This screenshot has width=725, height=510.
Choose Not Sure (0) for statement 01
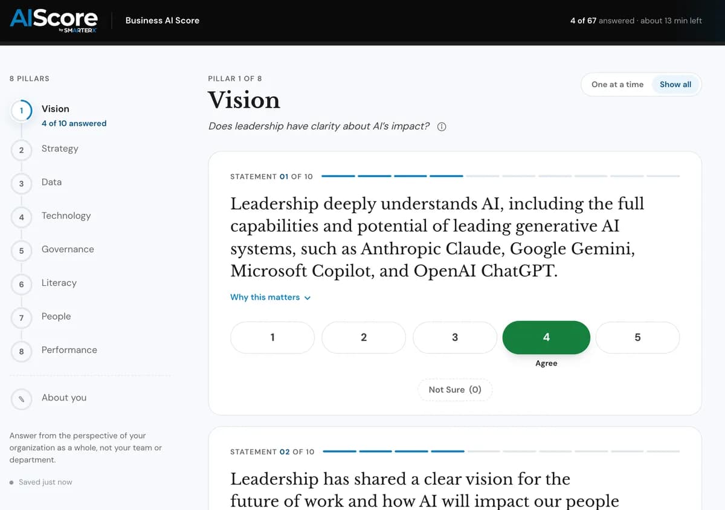[455, 390]
